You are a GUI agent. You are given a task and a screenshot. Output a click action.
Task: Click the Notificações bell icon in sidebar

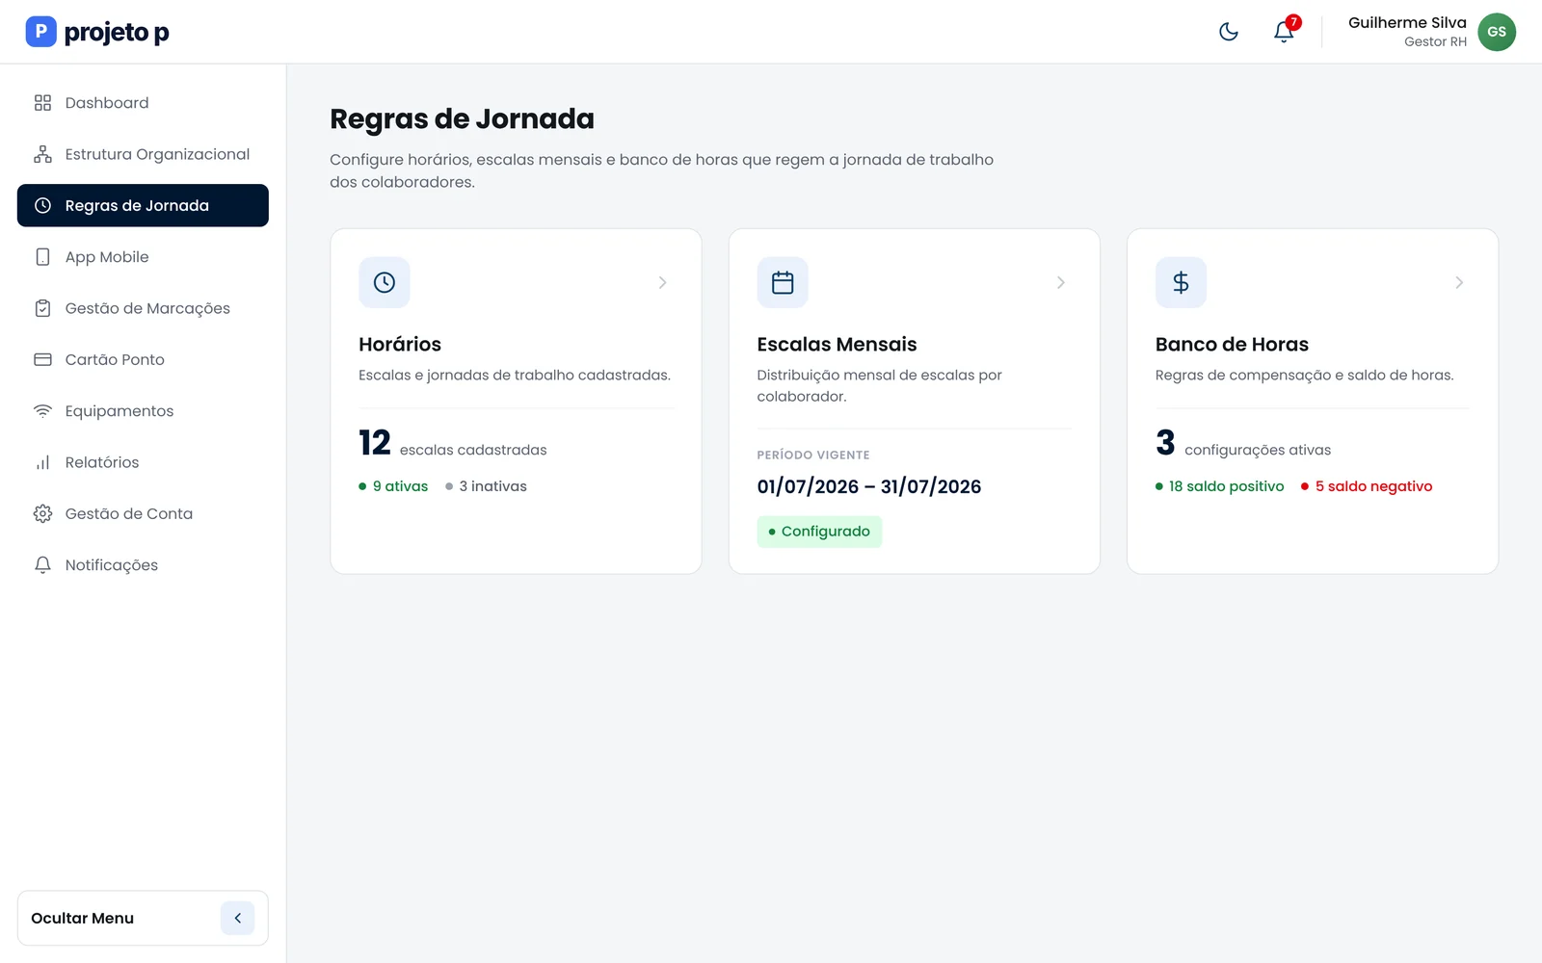42,565
